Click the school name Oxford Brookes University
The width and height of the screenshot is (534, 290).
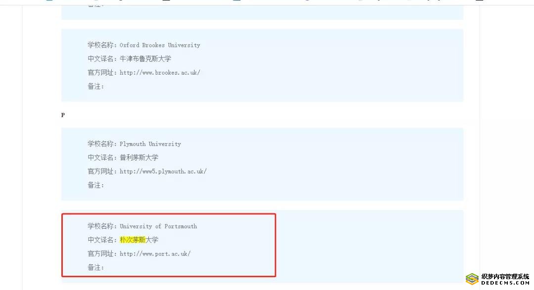pos(160,45)
